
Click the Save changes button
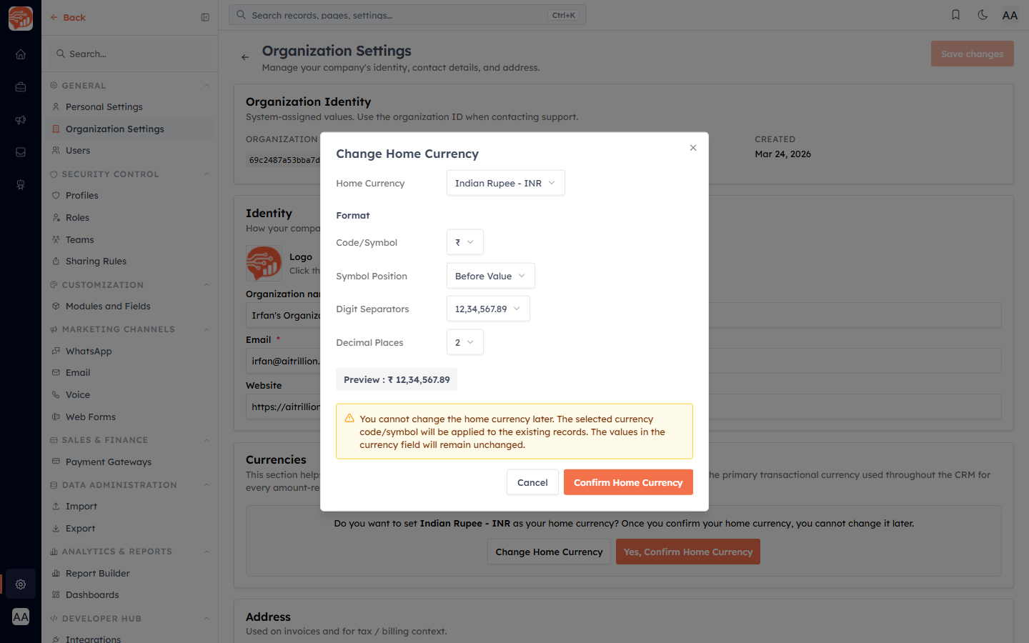[x=972, y=54]
